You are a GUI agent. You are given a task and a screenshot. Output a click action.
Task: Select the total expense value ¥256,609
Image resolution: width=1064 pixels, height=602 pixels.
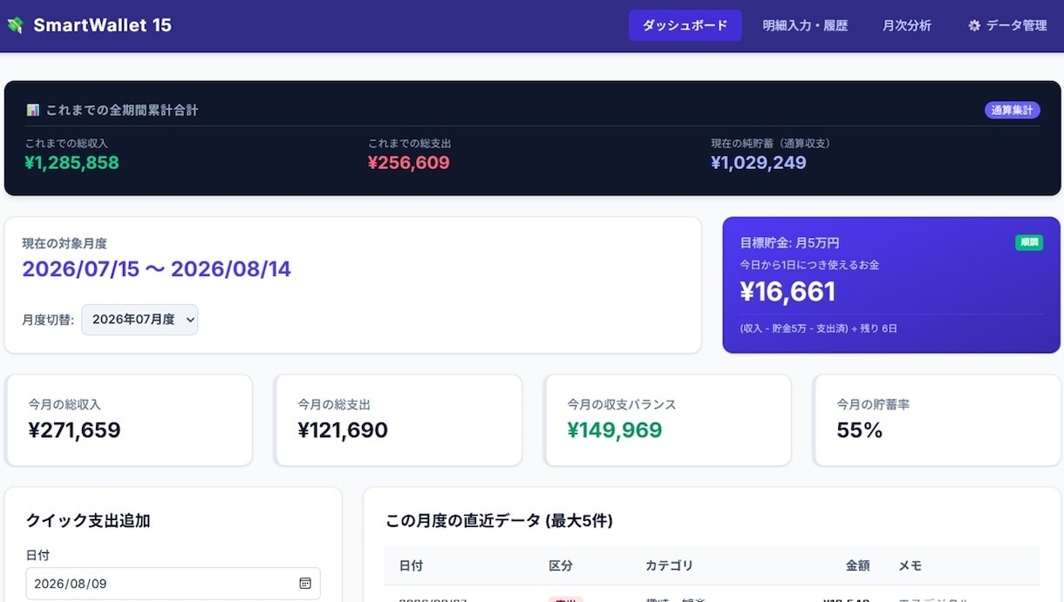[x=409, y=163]
